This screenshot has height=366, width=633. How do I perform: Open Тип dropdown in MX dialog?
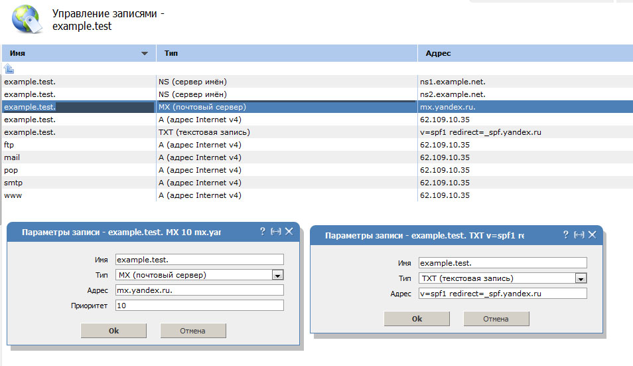278,275
